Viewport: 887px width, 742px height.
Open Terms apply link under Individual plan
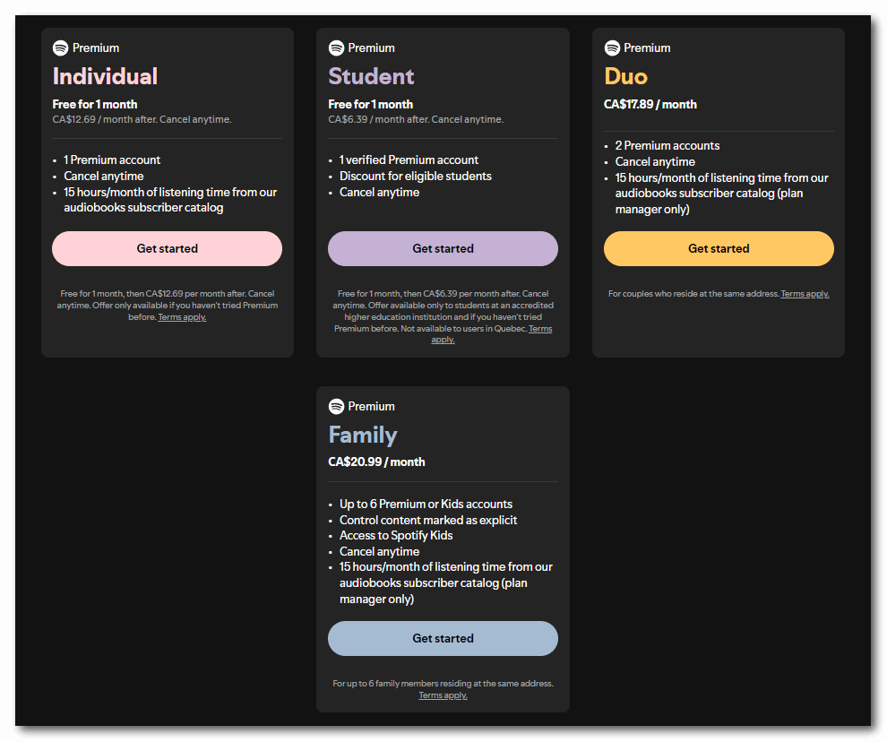(x=182, y=317)
